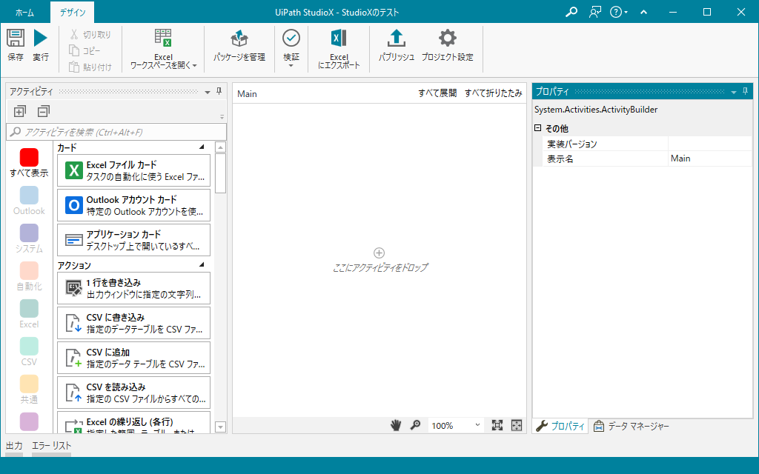Open パッケージを管理 package manager
This screenshot has height=474, width=759.
[x=239, y=46]
